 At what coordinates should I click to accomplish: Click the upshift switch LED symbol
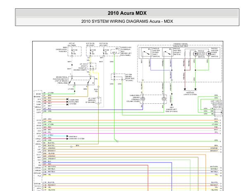pyautogui.click(x=196, y=54)
